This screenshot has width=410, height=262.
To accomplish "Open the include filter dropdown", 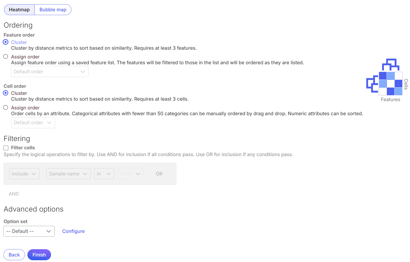I will pyautogui.click(x=24, y=174).
